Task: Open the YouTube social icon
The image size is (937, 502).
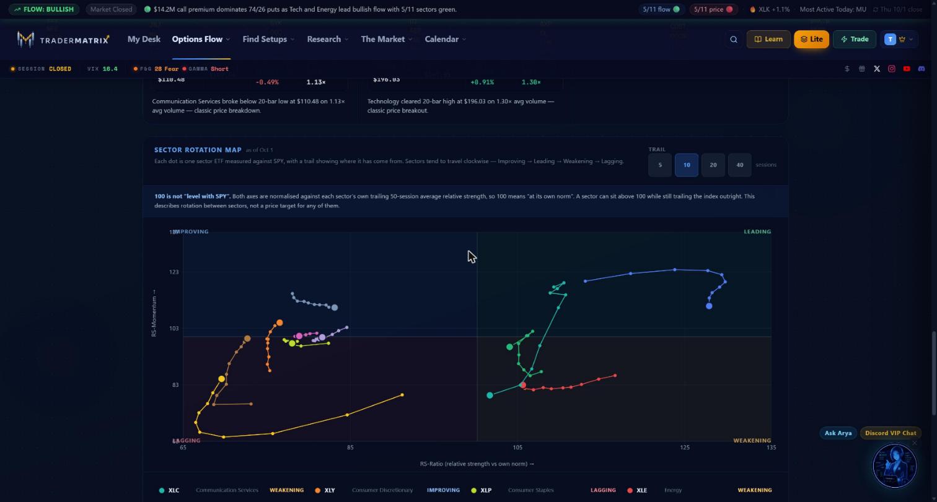Action: 907,69
